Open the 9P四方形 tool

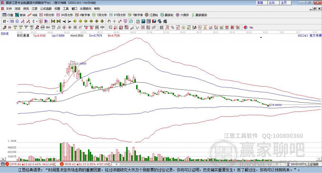click(x=65, y=15)
